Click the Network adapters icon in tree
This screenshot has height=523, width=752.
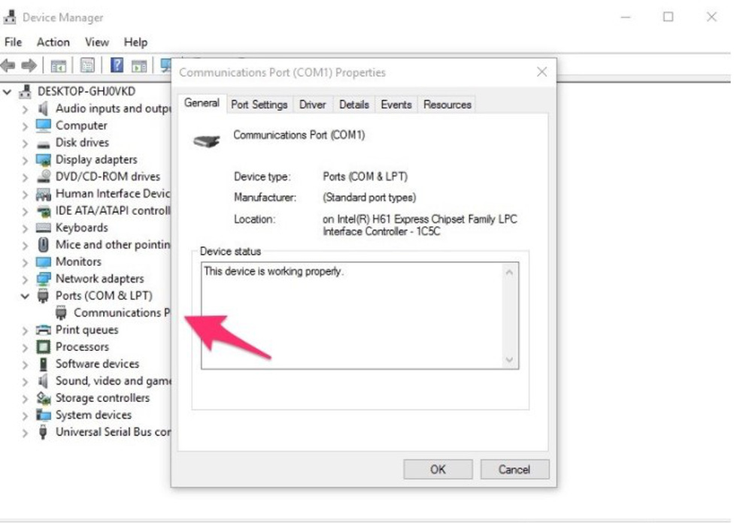tap(44, 279)
